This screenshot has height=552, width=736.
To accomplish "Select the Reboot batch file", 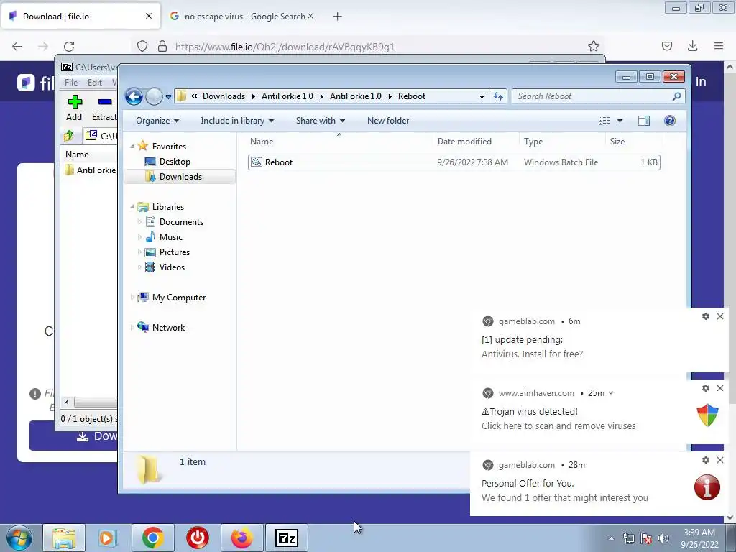I will [x=454, y=162].
